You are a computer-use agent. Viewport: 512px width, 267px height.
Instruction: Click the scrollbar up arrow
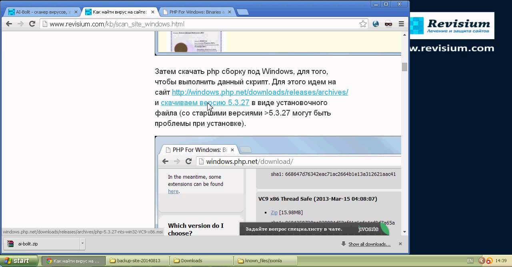(404, 35)
